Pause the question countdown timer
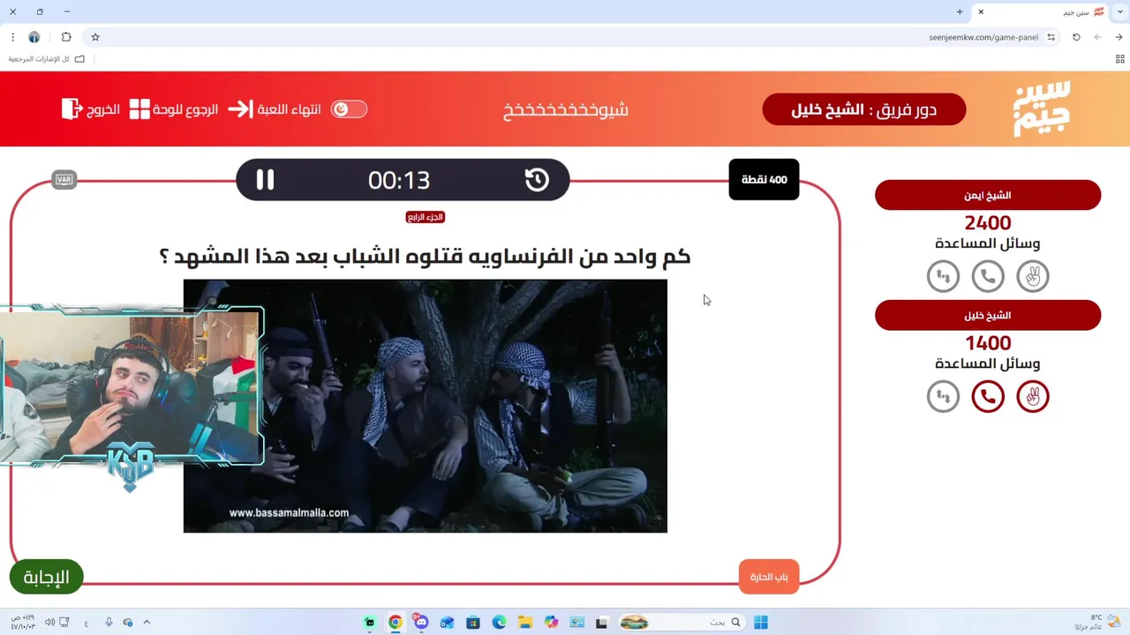Screen dimensions: 1130x635 (x=265, y=180)
